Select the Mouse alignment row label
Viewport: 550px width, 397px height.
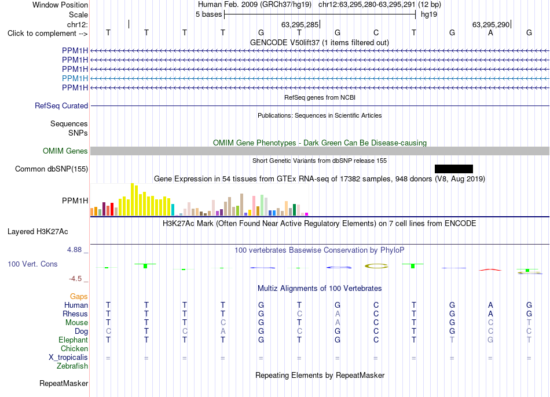pos(76,323)
